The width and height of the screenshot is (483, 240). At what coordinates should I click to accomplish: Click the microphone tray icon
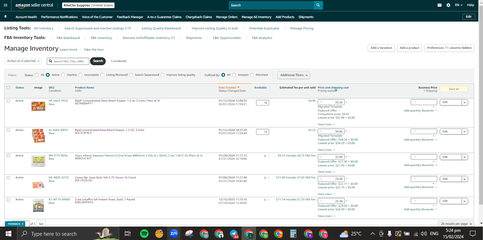click(389, 234)
